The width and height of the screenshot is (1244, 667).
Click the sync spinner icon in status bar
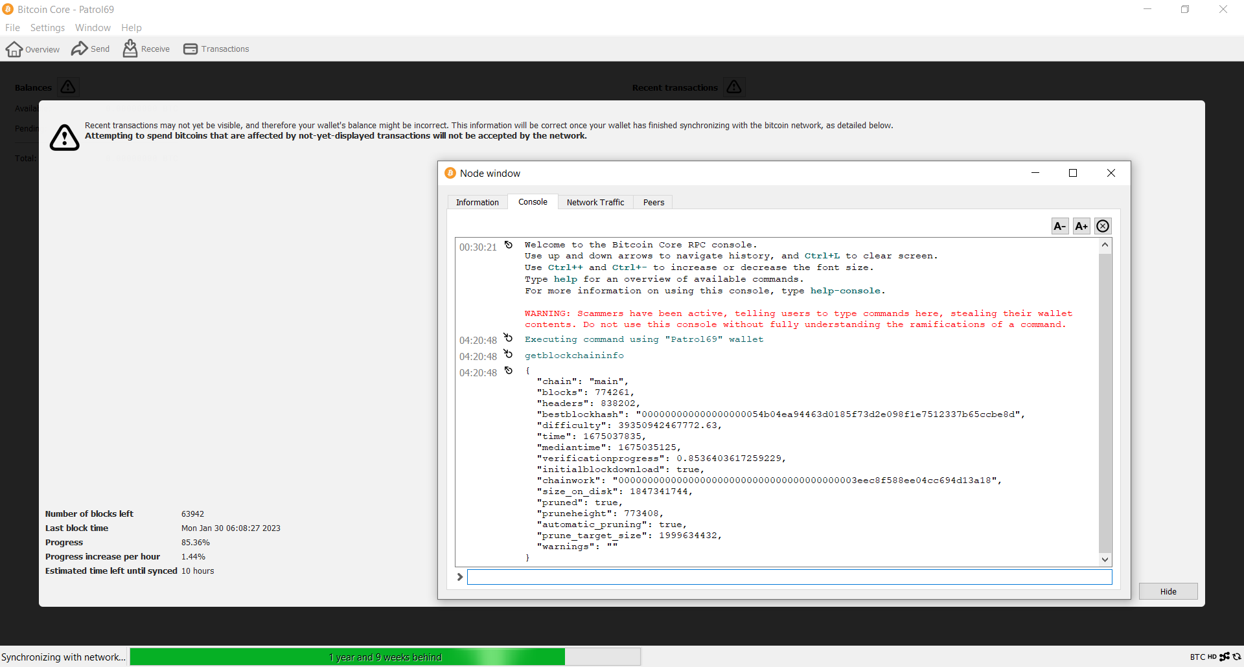(x=1237, y=657)
